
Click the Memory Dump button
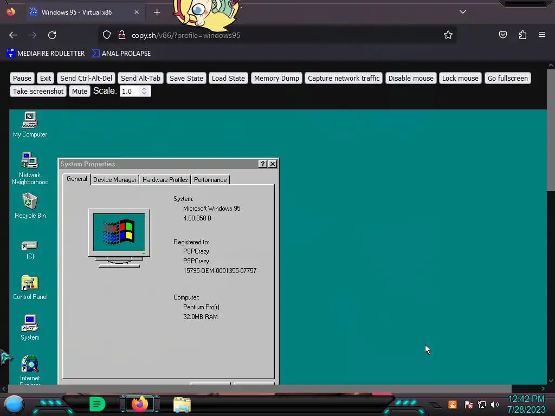[x=276, y=78]
